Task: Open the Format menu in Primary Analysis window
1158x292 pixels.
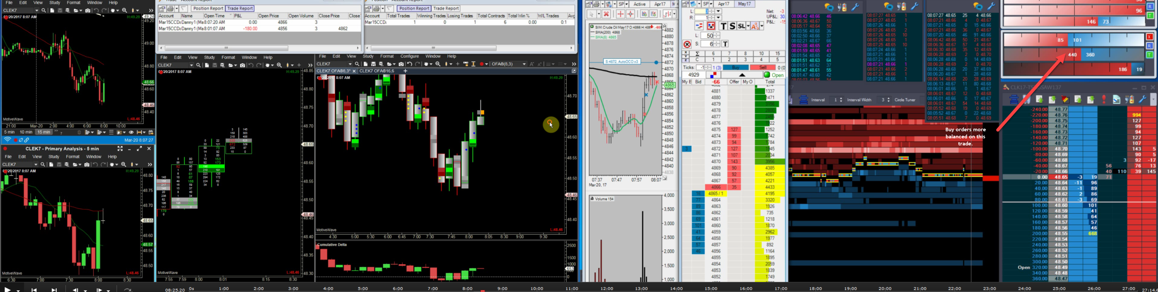Action: tap(72, 157)
